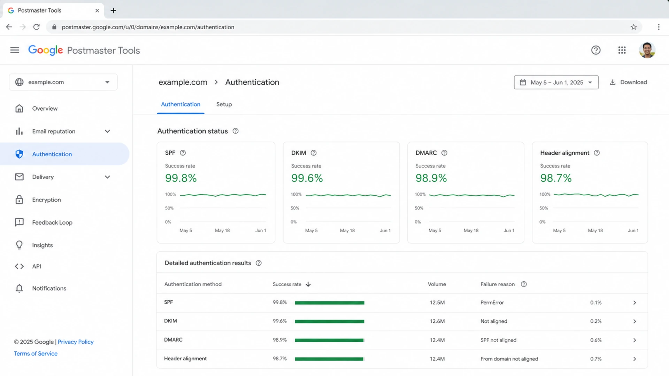The width and height of the screenshot is (669, 376).
Task: Click the address bar URL
Action: point(148,27)
